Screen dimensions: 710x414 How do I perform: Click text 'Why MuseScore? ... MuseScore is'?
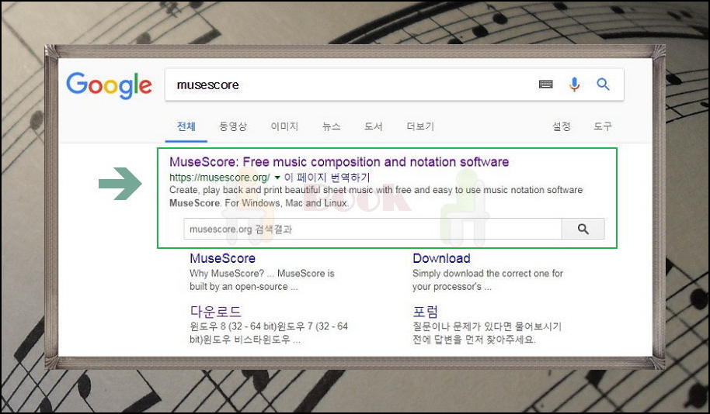[x=263, y=274]
